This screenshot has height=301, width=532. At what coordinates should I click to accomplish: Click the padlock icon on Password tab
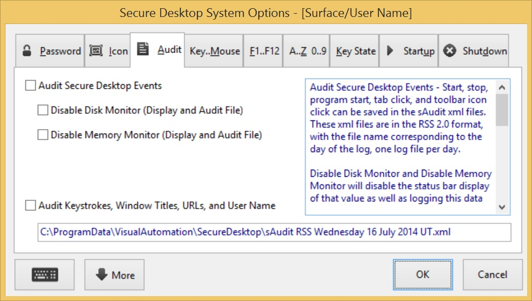pyautogui.click(x=26, y=51)
